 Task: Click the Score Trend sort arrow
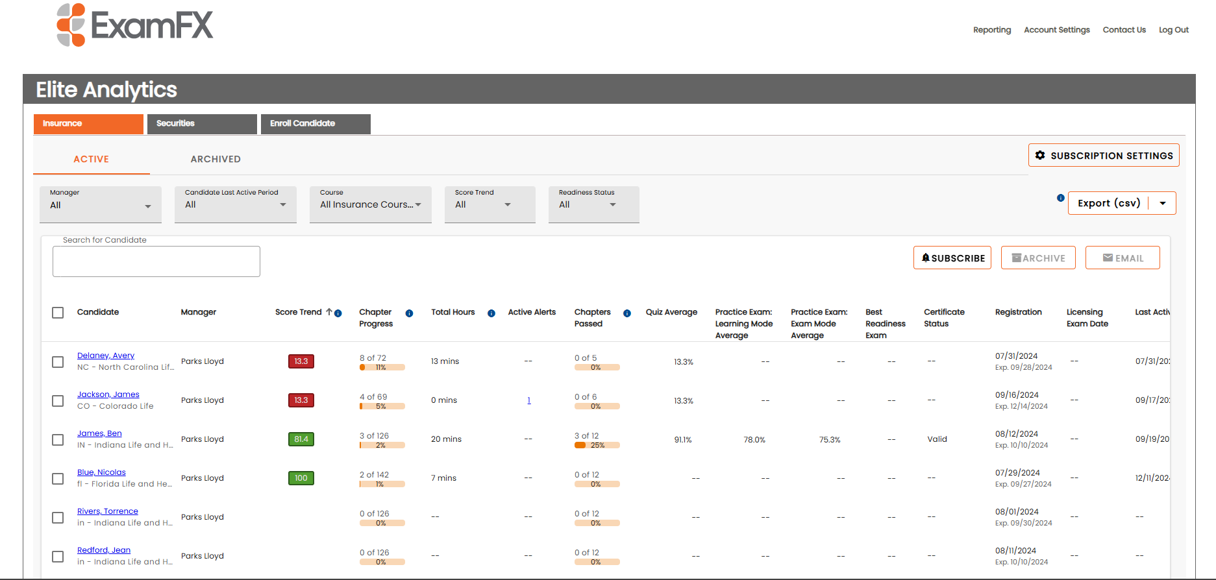(x=329, y=312)
